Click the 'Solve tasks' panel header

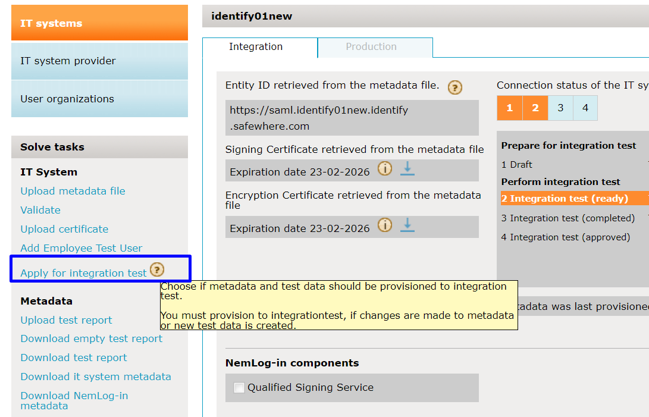point(99,147)
